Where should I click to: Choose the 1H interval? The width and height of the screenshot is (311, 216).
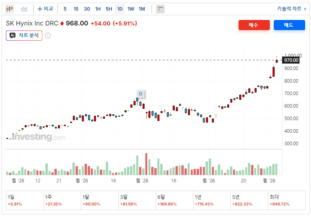pos(98,9)
